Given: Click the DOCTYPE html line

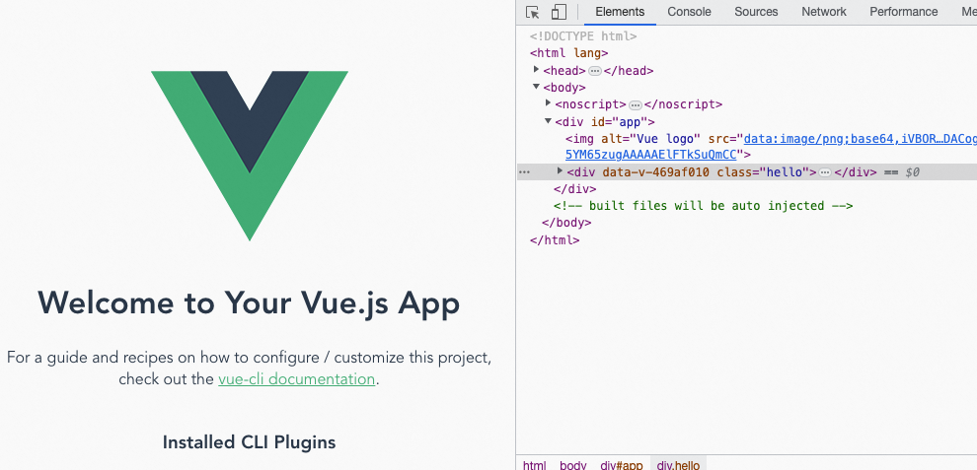Looking at the screenshot, I should 583,36.
